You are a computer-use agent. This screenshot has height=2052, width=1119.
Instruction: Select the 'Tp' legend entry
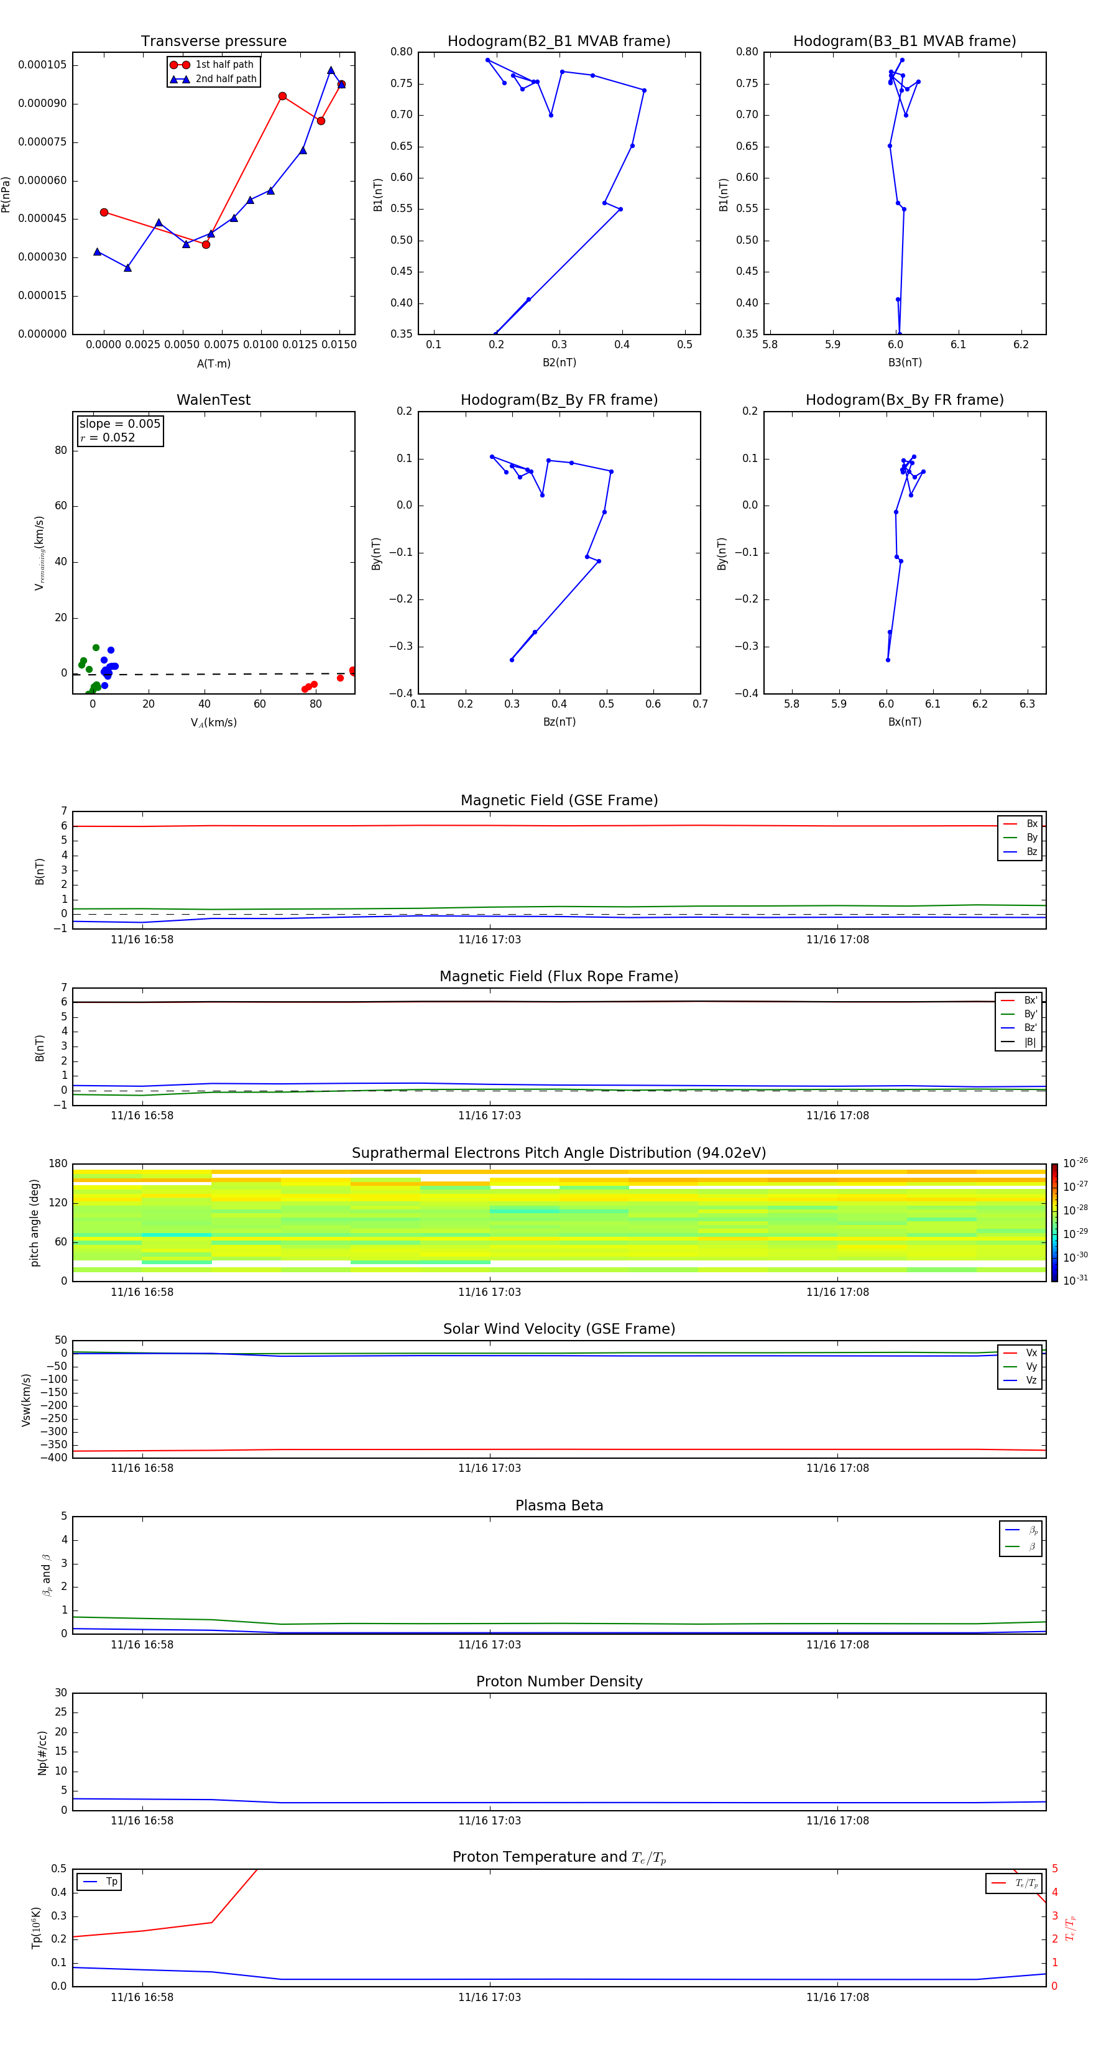tap(99, 1882)
